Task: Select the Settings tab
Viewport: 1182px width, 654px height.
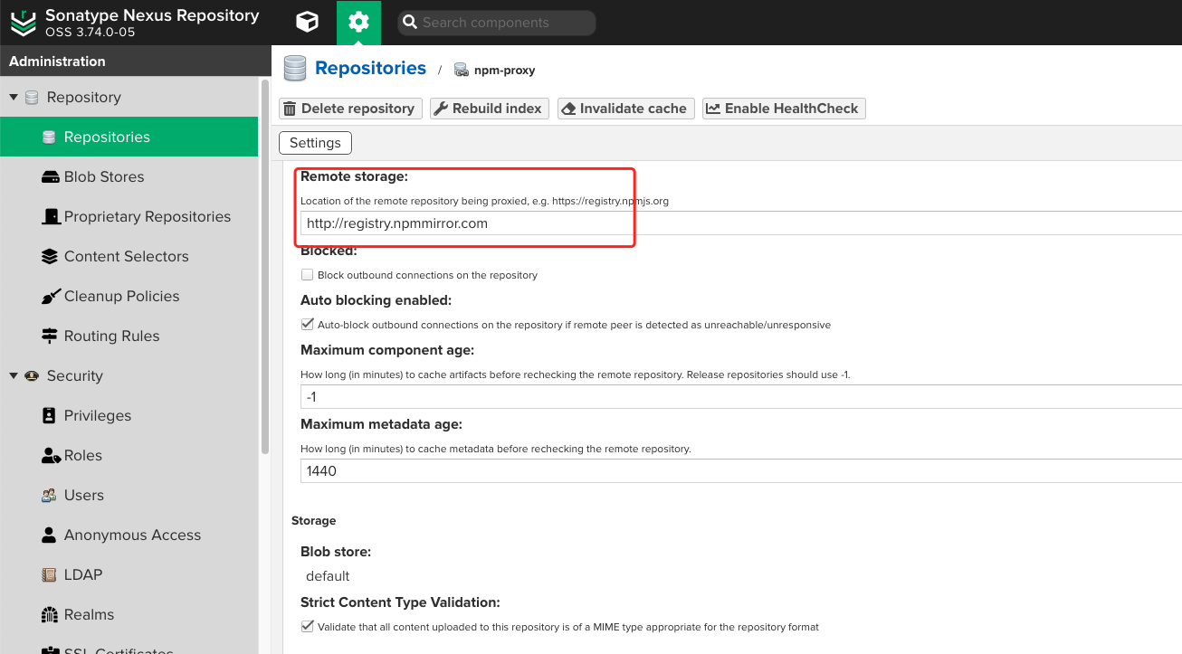Action: pyautogui.click(x=315, y=143)
